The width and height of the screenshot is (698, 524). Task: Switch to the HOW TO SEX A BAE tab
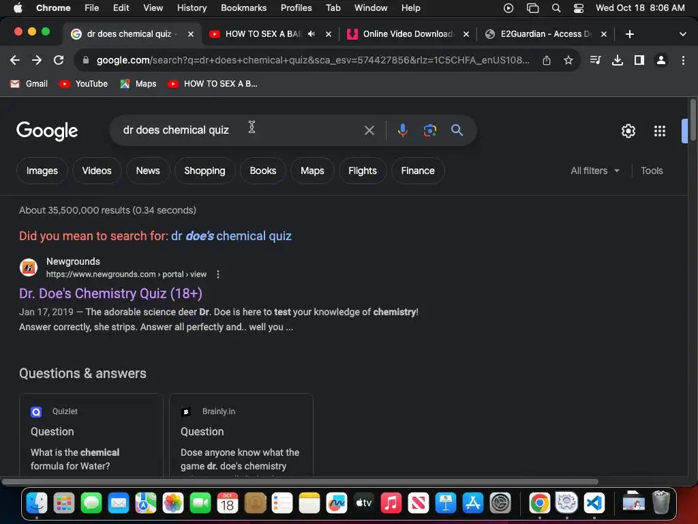[262, 34]
